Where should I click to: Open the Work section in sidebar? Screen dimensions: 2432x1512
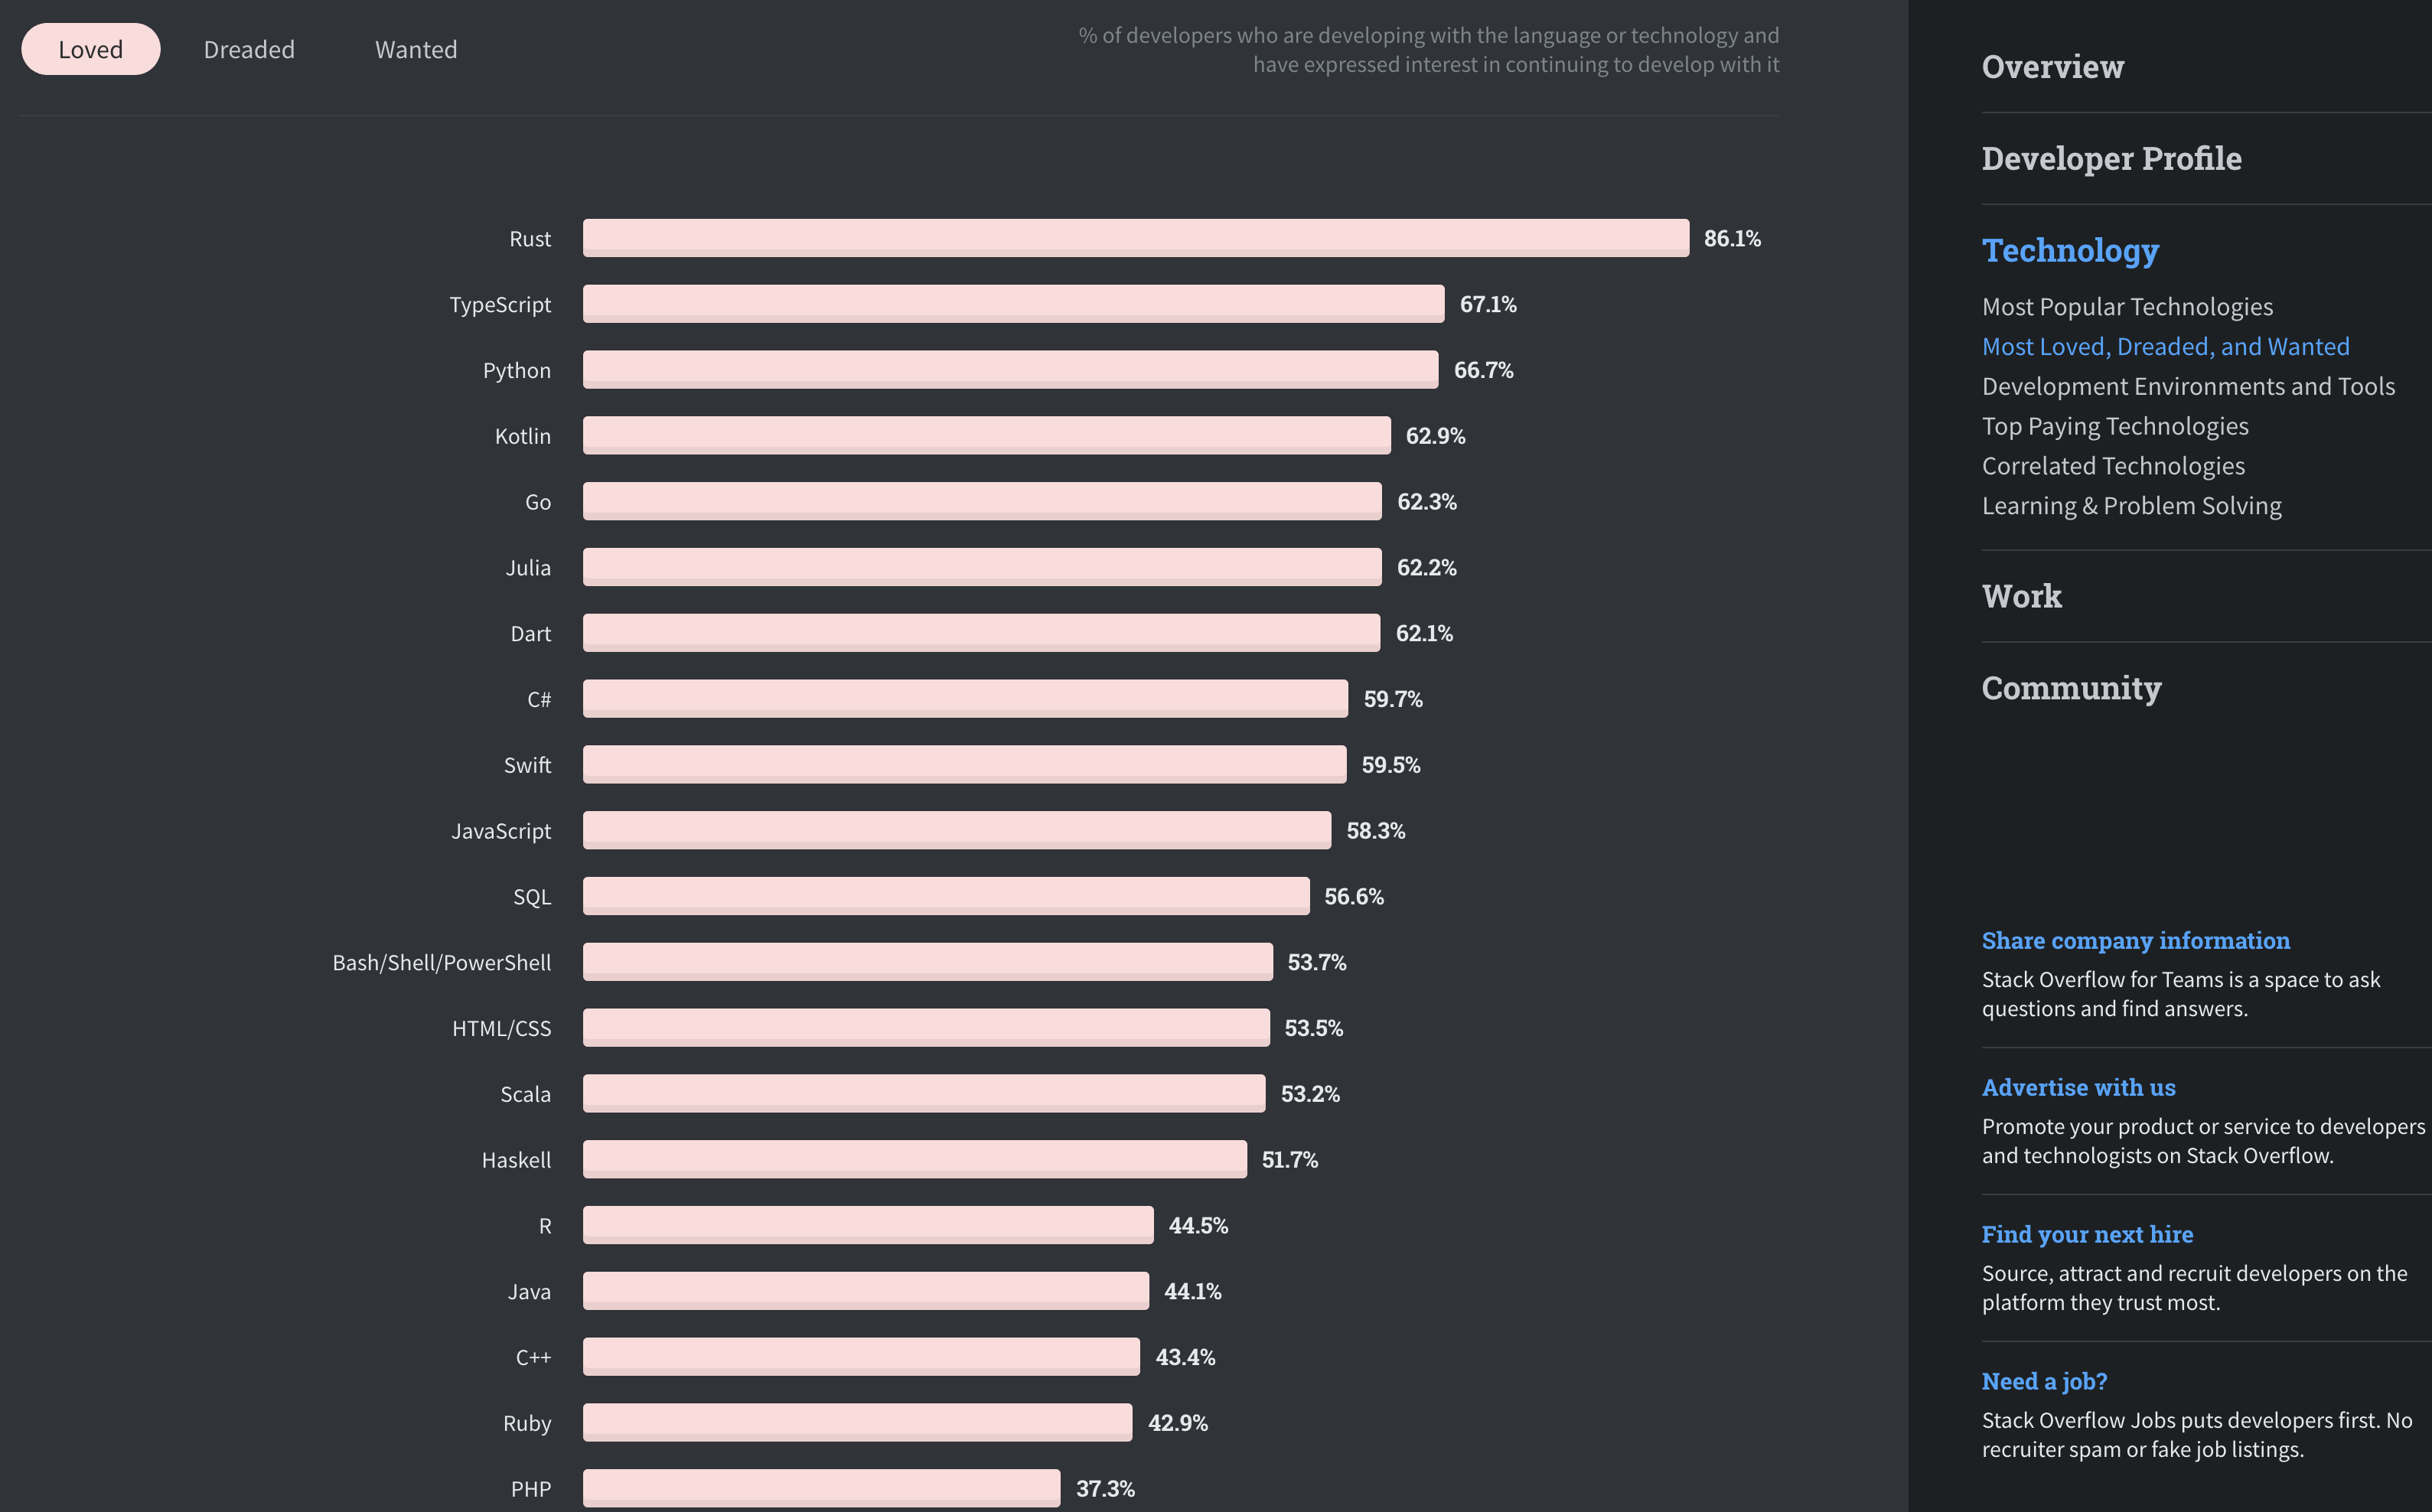point(2021,596)
